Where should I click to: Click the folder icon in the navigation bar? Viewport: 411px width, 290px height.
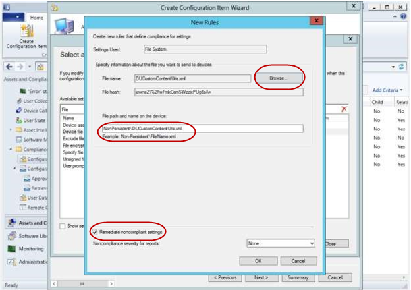click(40, 67)
